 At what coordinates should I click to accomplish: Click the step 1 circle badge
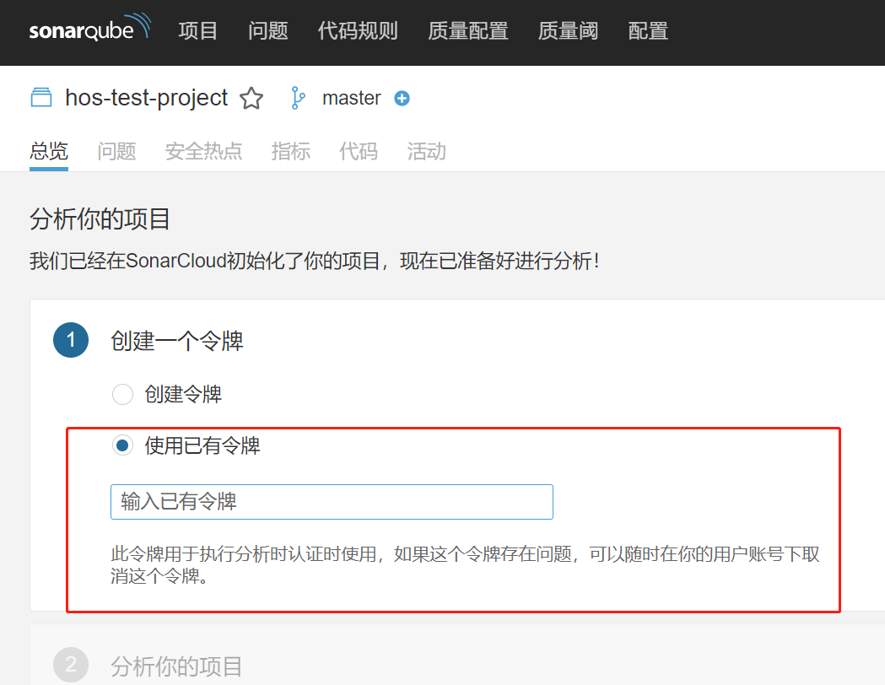71,341
